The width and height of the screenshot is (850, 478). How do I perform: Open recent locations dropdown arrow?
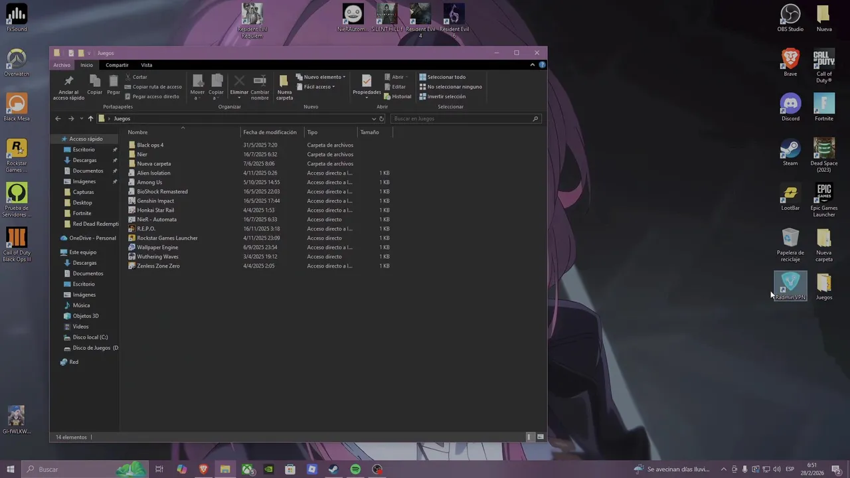[82, 119]
